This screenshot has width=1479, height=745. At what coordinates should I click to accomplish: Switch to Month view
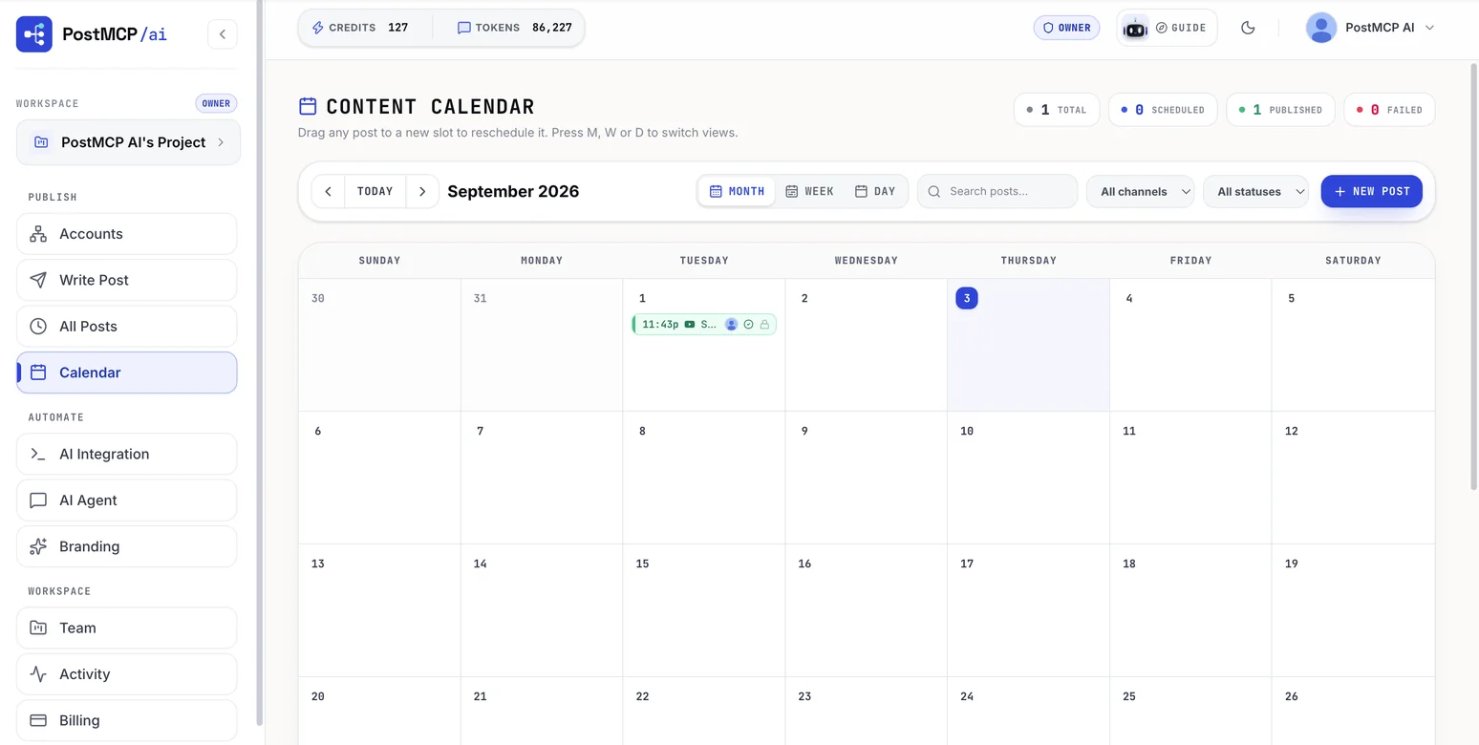click(737, 191)
